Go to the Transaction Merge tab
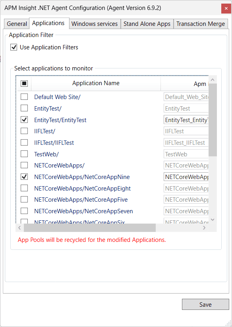This screenshot has height=327, width=232. [x=201, y=24]
